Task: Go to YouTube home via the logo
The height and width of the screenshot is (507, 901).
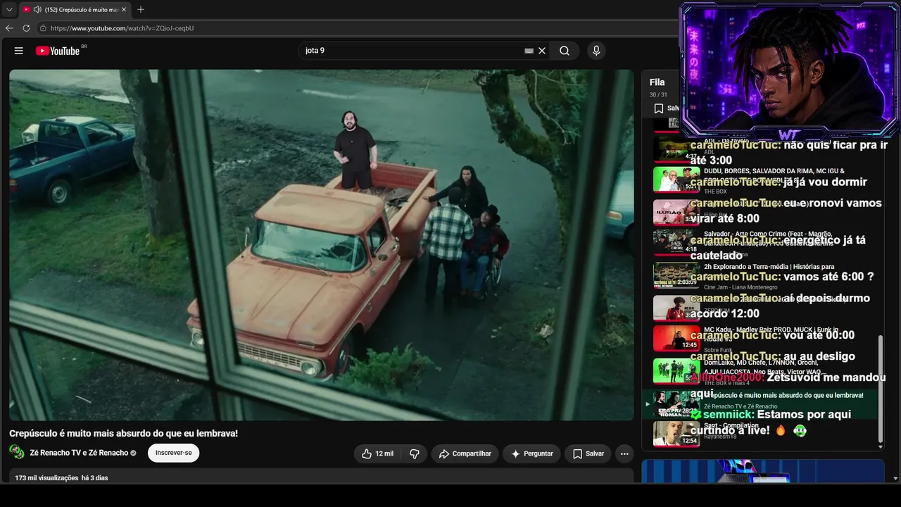Action: [x=58, y=51]
